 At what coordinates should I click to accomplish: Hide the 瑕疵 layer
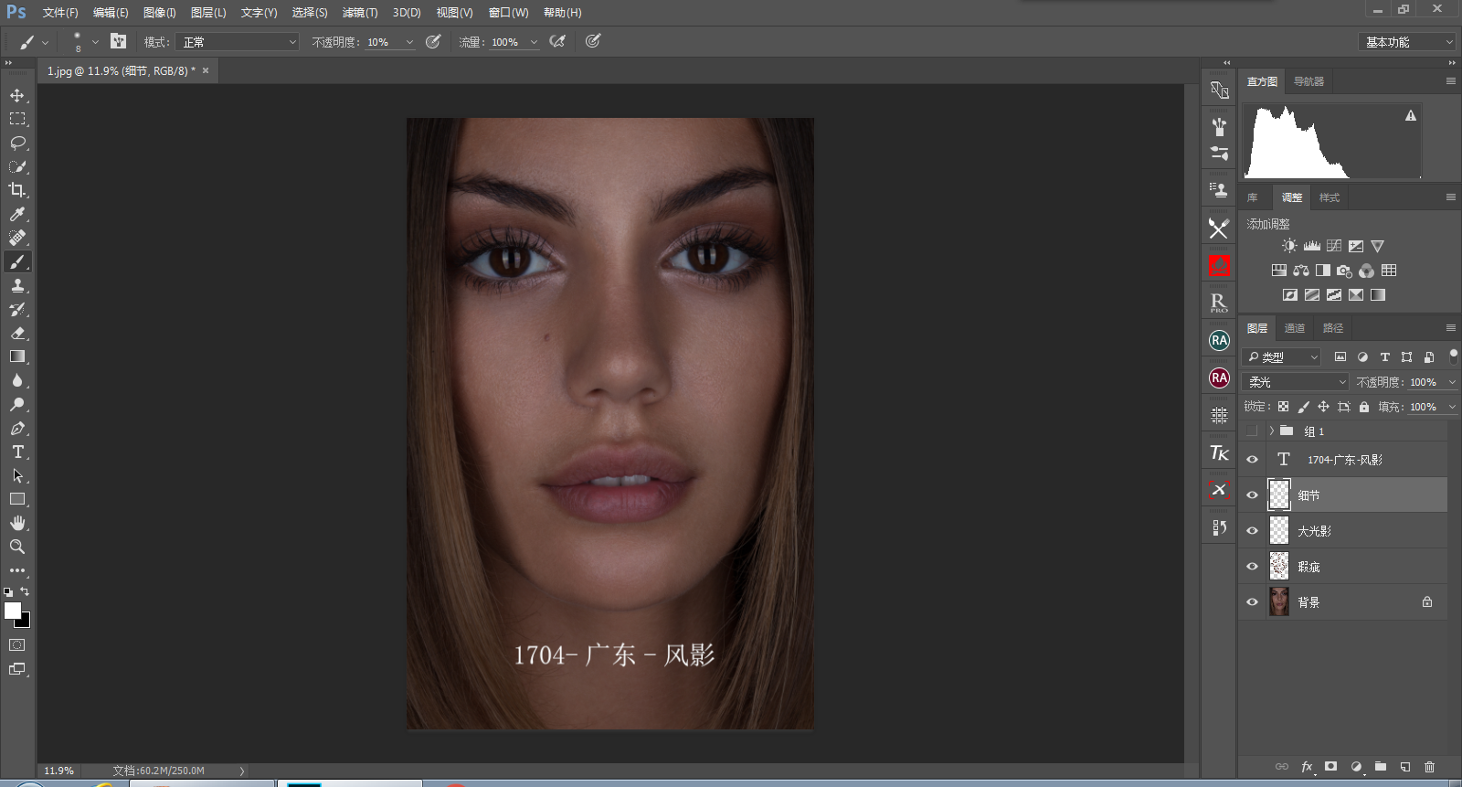click(x=1253, y=567)
